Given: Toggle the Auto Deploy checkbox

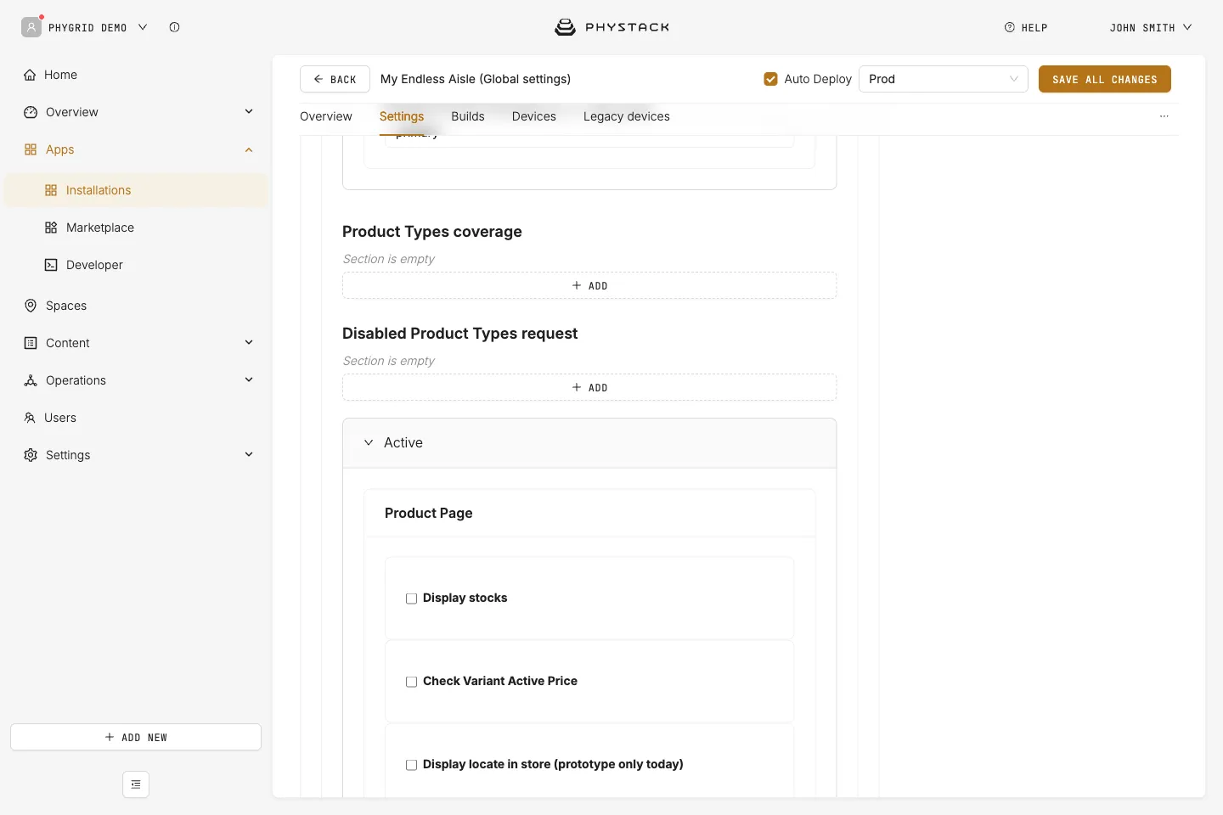Looking at the screenshot, I should tap(770, 79).
